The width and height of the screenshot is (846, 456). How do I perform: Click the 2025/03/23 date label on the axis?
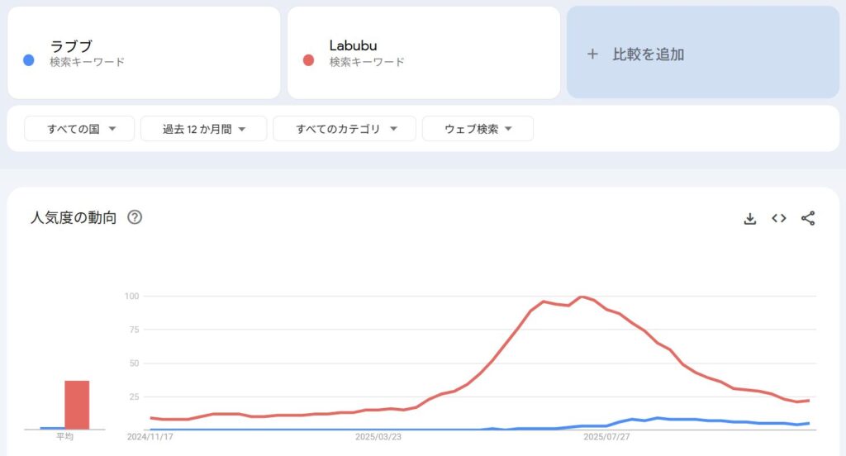click(x=378, y=437)
